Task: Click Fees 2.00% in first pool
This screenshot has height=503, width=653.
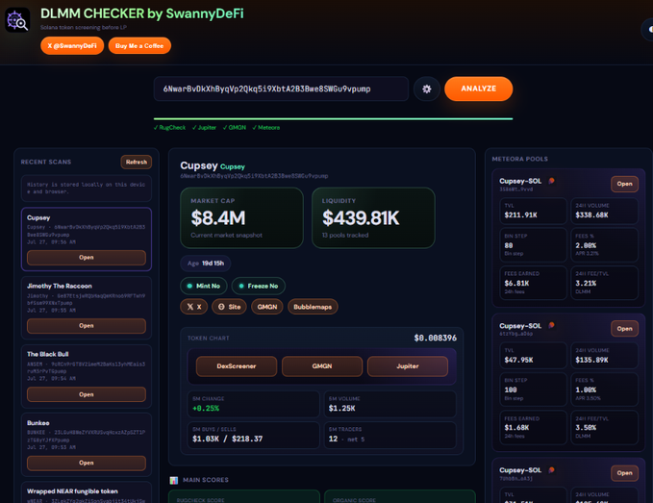Action: pyautogui.click(x=586, y=245)
